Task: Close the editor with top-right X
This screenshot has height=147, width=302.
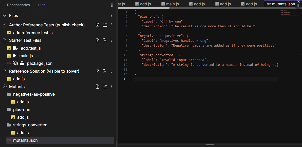Action: point(299,2)
